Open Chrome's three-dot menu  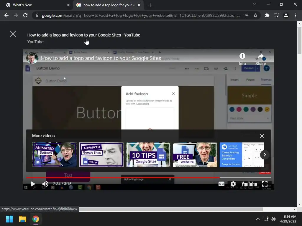point(296,15)
